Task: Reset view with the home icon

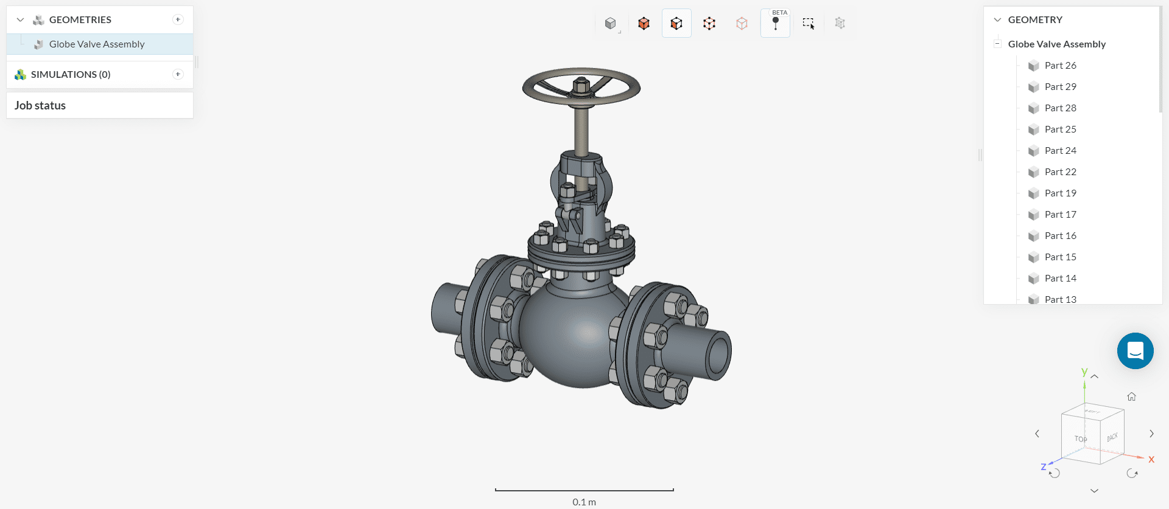Action: point(1131,396)
